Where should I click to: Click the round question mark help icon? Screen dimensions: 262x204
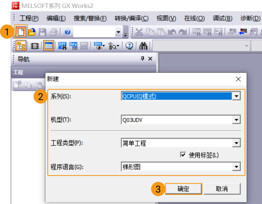click(x=129, y=46)
